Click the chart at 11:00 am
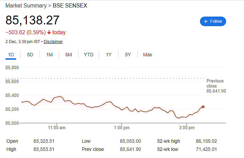 tap(57, 97)
